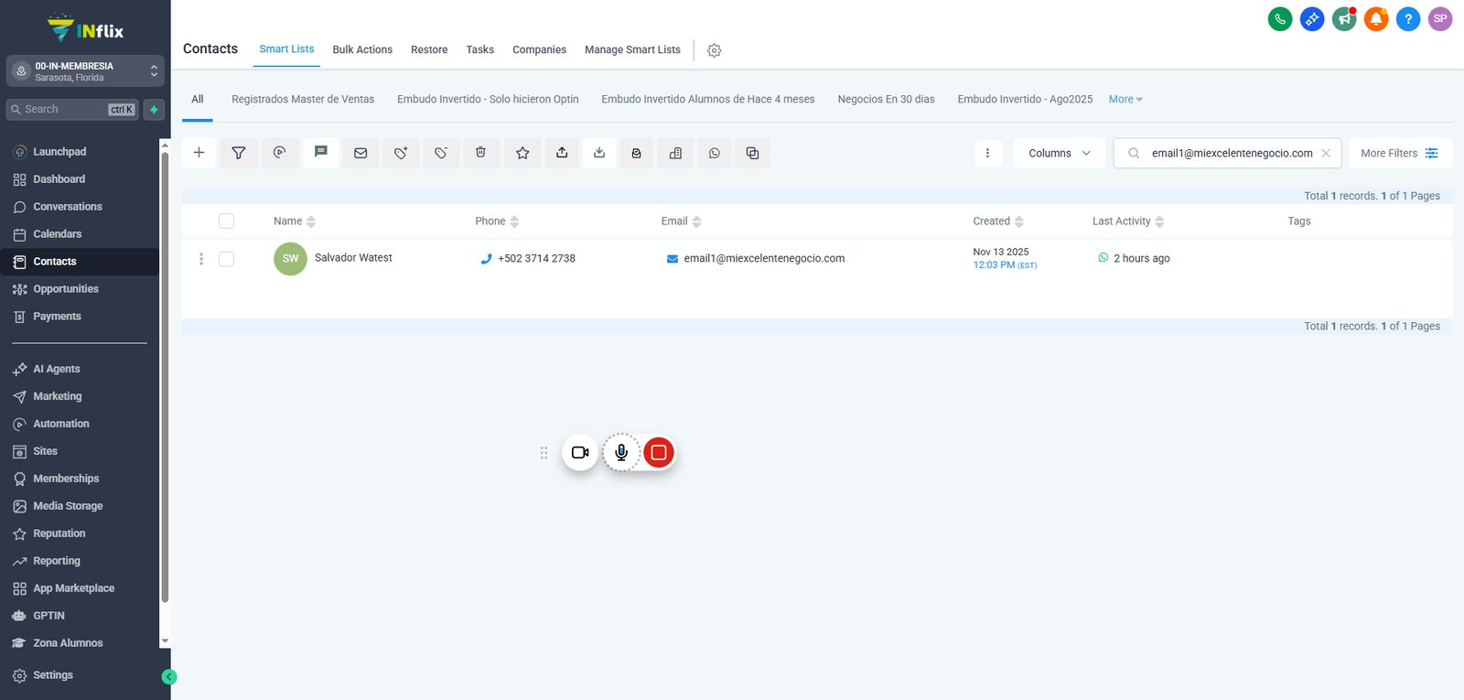Open the blue help question mark
This screenshot has height=700, width=1464.
pos(1408,18)
